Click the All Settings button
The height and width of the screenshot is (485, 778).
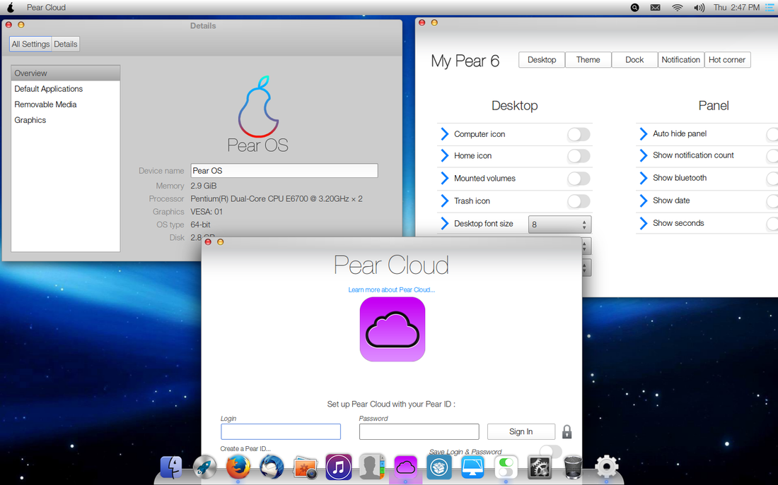pos(30,44)
